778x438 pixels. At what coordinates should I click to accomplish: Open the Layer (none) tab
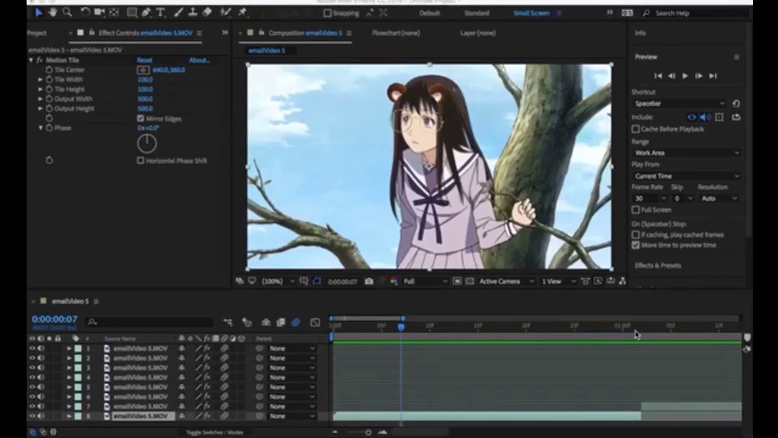478,33
